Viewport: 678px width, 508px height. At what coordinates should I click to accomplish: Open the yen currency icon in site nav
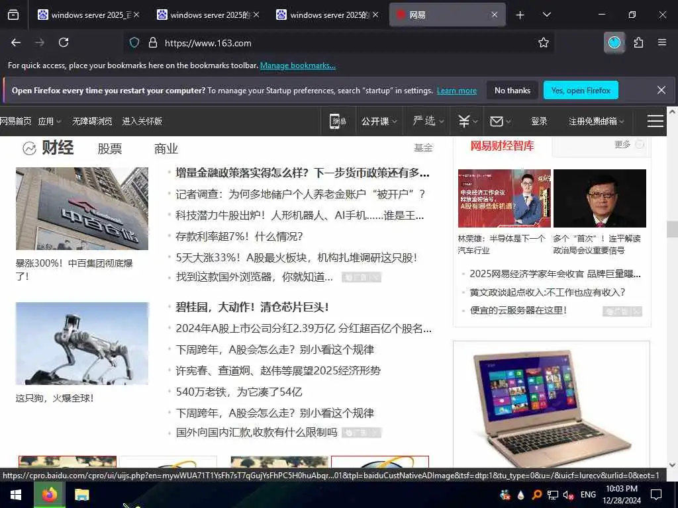(x=464, y=122)
